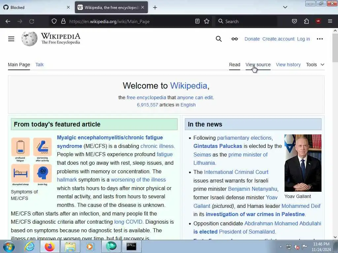Switch to the Blocked GitHub tab
338x253 pixels.
click(37, 8)
